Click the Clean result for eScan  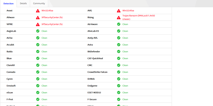44,92
